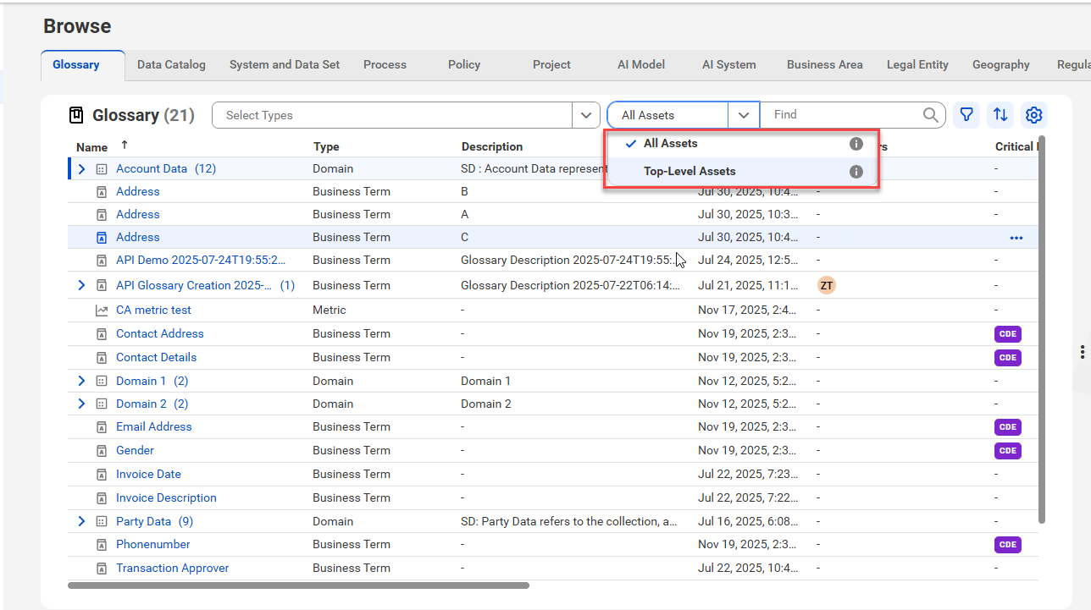Open the Business Area tab

(x=825, y=64)
